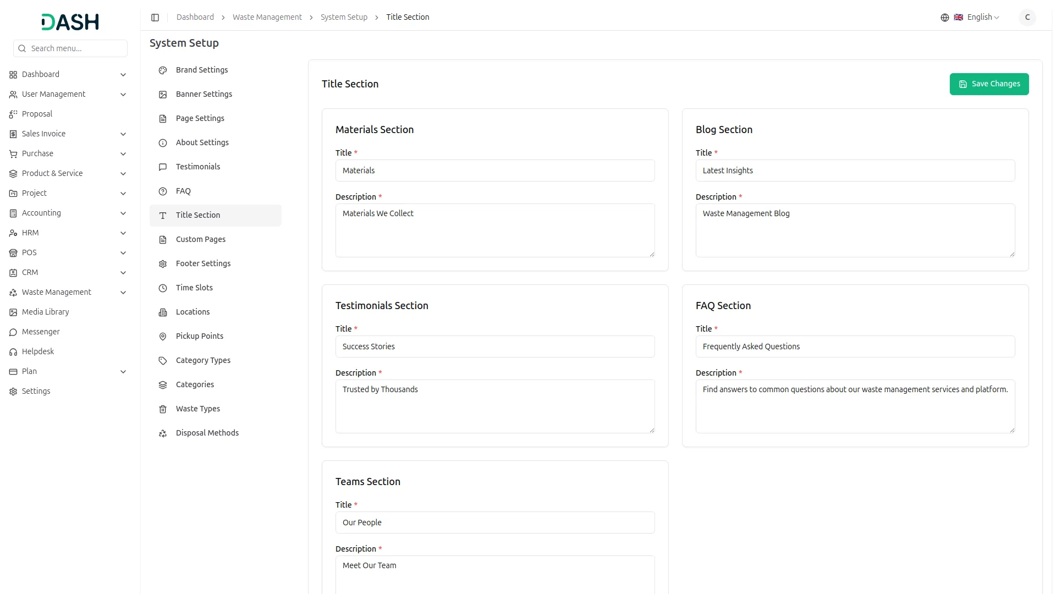This screenshot has width=1056, height=594.
Task: Click the Helpdesk headset icon
Action: (x=13, y=352)
